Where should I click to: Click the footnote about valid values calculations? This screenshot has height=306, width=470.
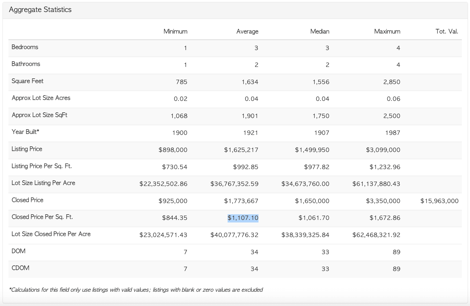point(136,290)
